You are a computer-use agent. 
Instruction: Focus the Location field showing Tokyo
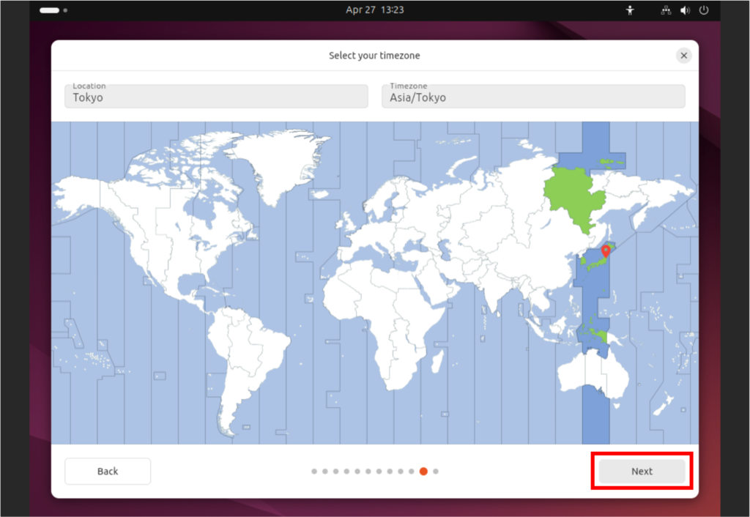point(216,97)
